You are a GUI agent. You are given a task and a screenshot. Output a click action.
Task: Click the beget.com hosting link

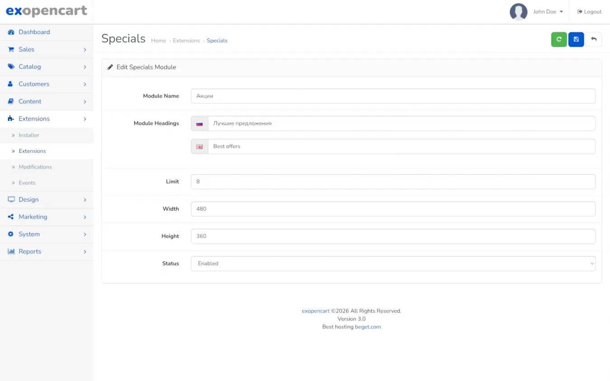(x=368, y=327)
